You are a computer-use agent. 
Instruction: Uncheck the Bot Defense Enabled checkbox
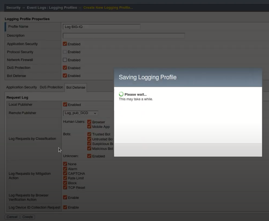65,76
